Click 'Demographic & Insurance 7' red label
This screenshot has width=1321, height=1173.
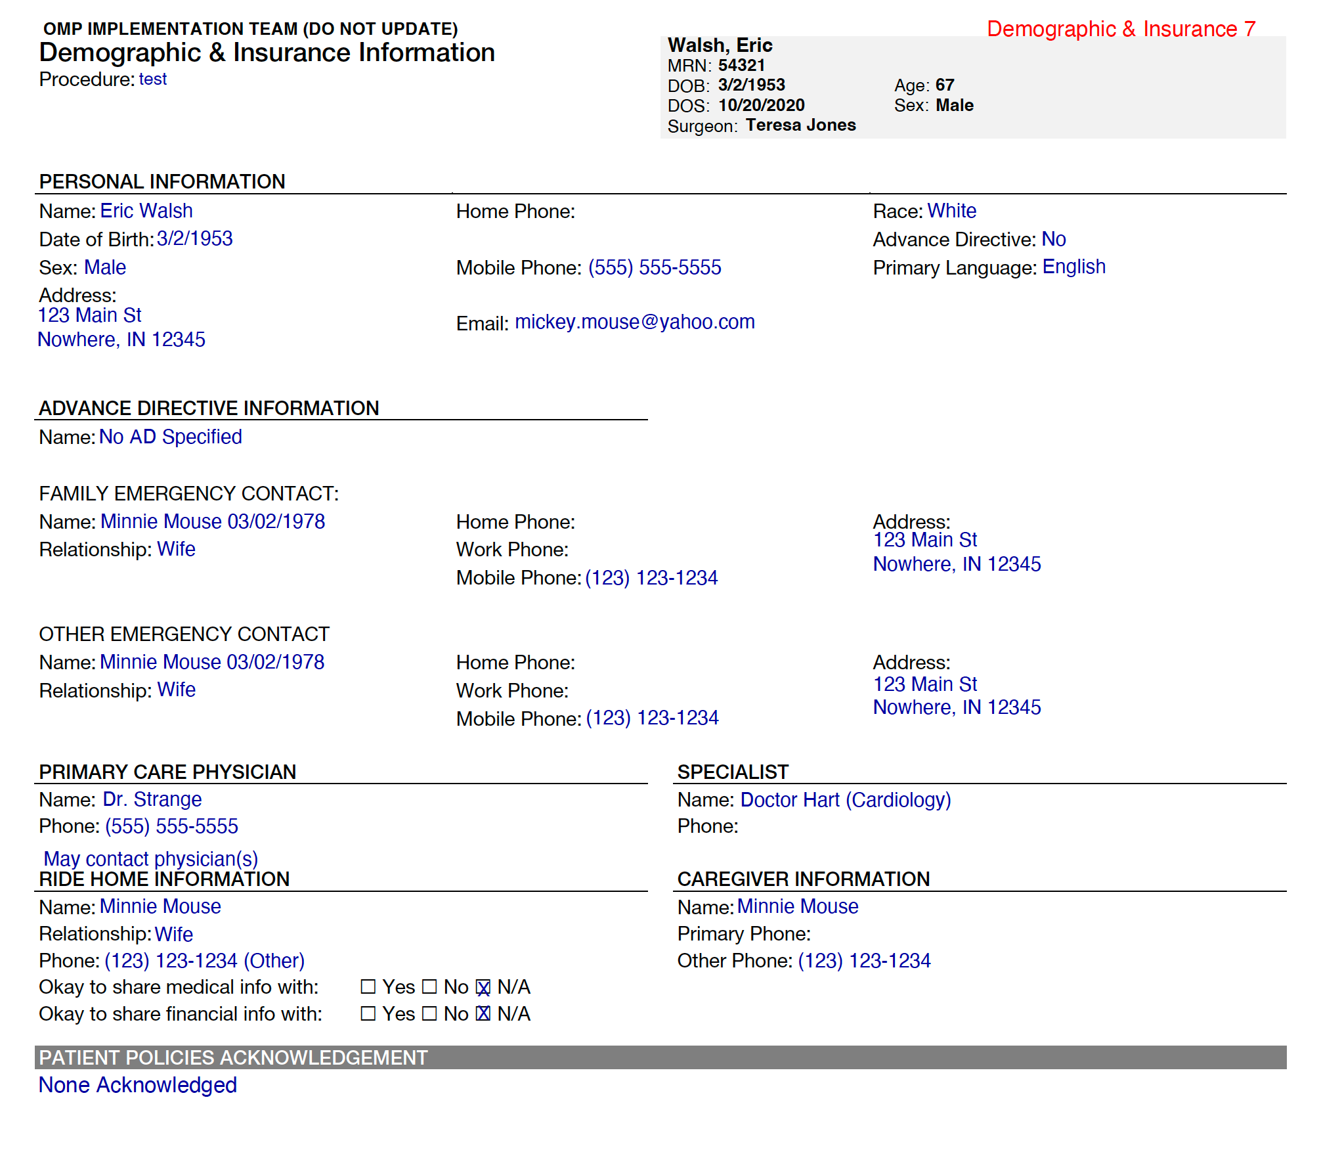(1121, 29)
